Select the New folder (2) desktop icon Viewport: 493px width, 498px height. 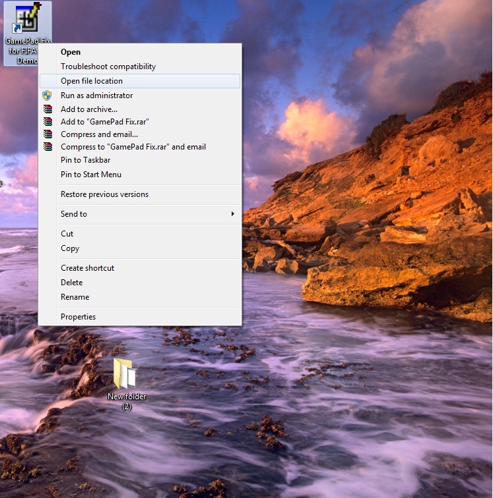coord(126,384)
